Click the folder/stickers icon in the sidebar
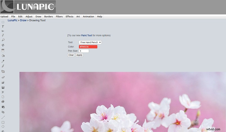 (x=3, y=71)
